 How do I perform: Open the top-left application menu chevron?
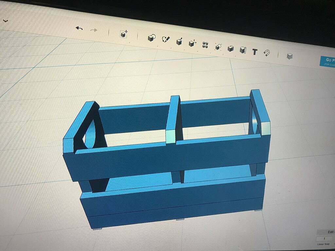coord(6,21)
